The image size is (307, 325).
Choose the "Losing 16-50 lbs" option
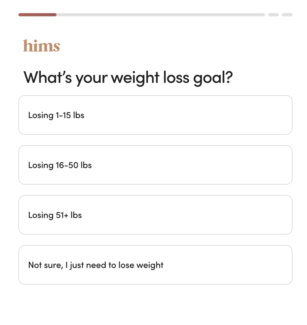(x=155, y=165)
